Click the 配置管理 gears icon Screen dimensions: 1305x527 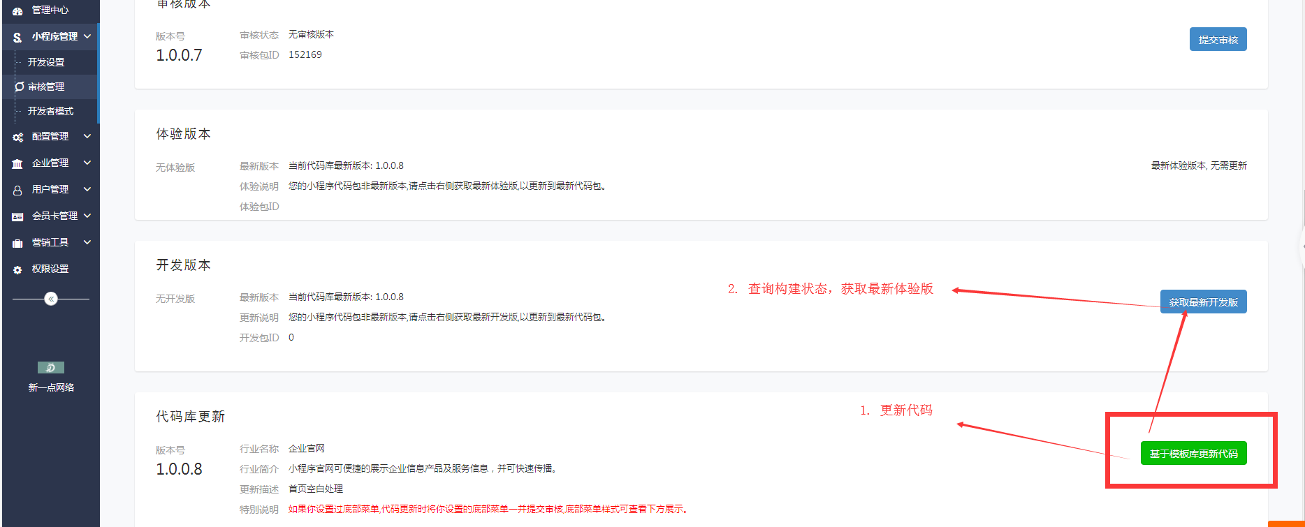(x=17, y=138)
